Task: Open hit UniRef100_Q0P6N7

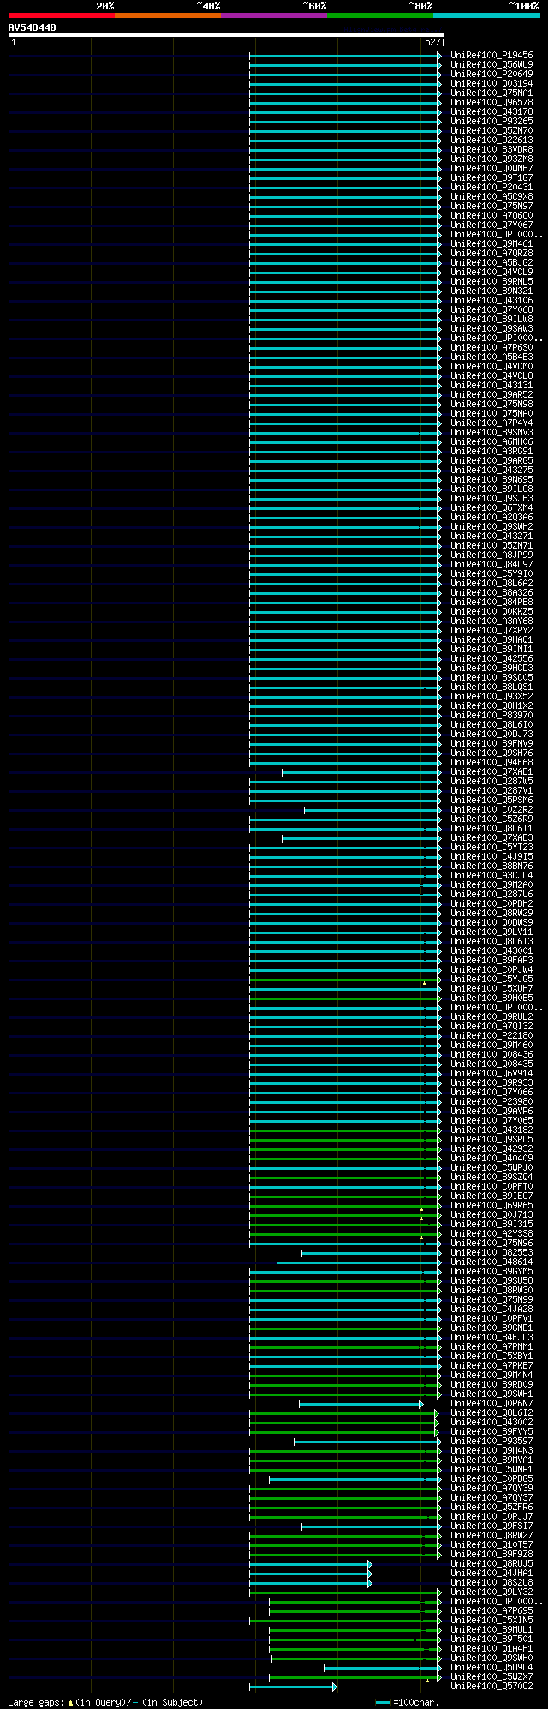Action: coord(491,1403)
